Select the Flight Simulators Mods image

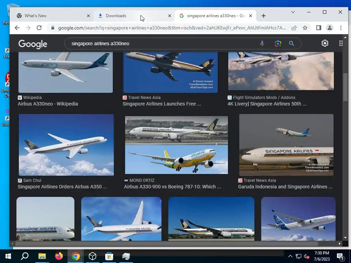point(281,71)
